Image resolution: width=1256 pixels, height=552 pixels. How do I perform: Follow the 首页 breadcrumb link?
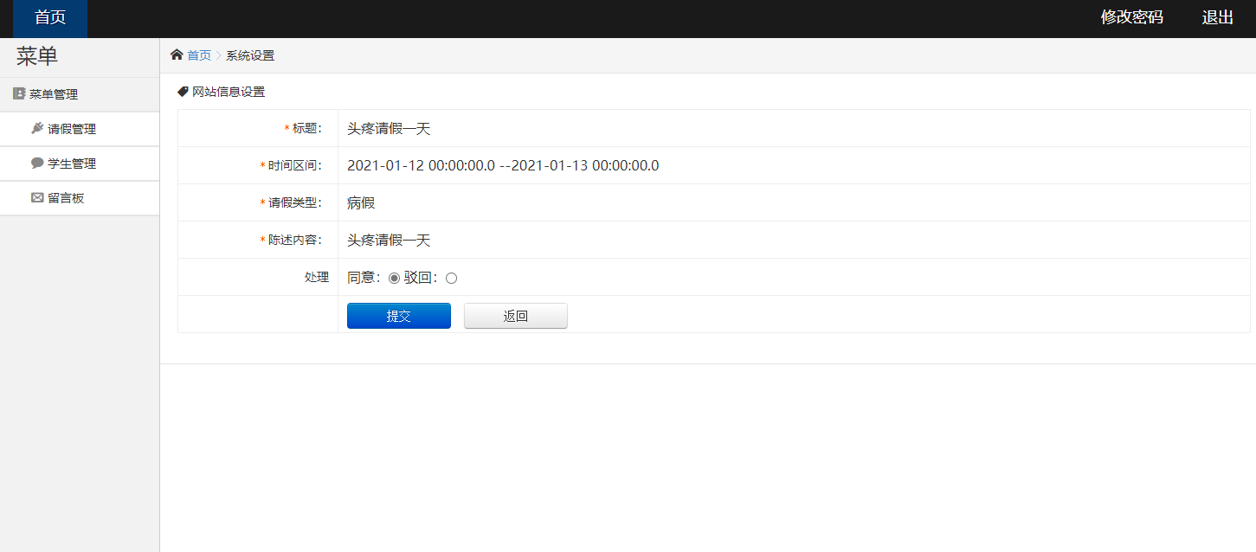(x=197, y=54)
